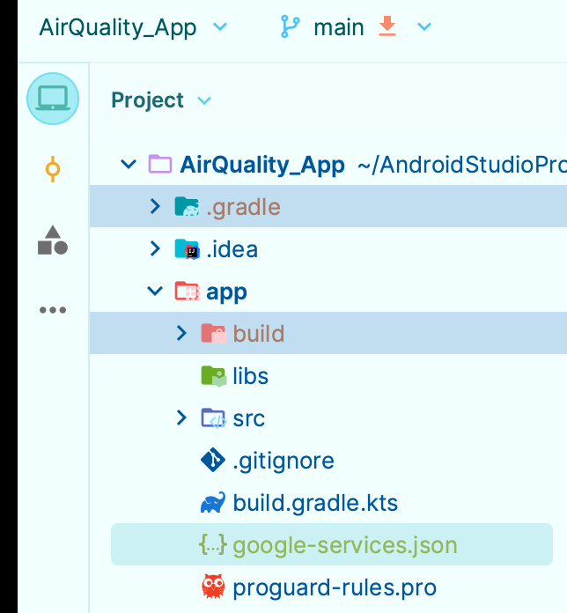567x613 pixels.
Task: Click the JSON braces icon for google-services.json
Action: [213, 544]
